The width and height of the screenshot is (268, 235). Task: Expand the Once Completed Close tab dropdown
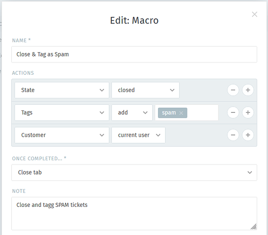pyautogui.click(x=134, y=172)
